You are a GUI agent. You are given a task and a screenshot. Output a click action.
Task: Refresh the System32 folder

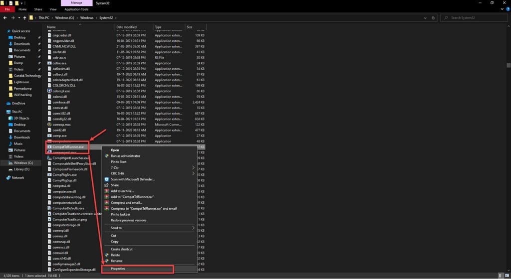(x=433, y=18)
